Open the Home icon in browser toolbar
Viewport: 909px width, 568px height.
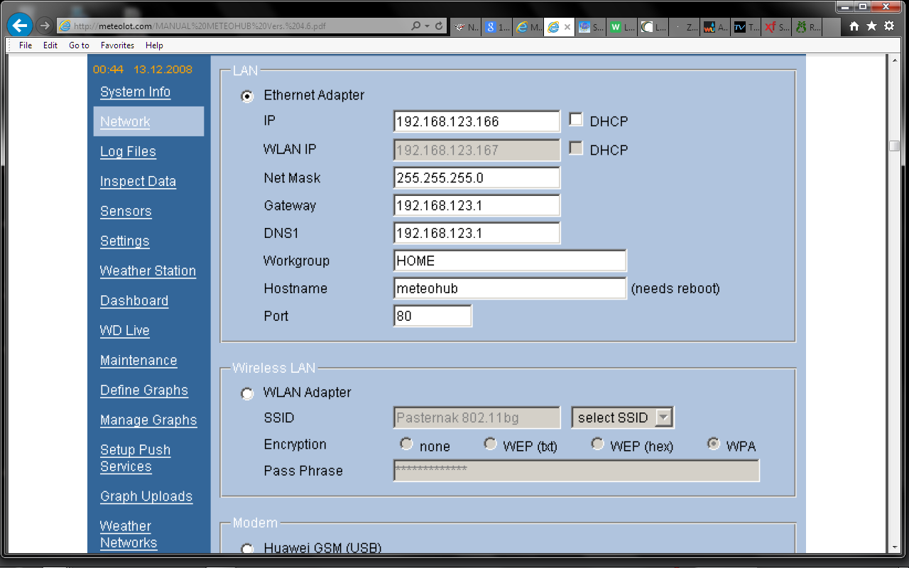(x=854, y=26)
